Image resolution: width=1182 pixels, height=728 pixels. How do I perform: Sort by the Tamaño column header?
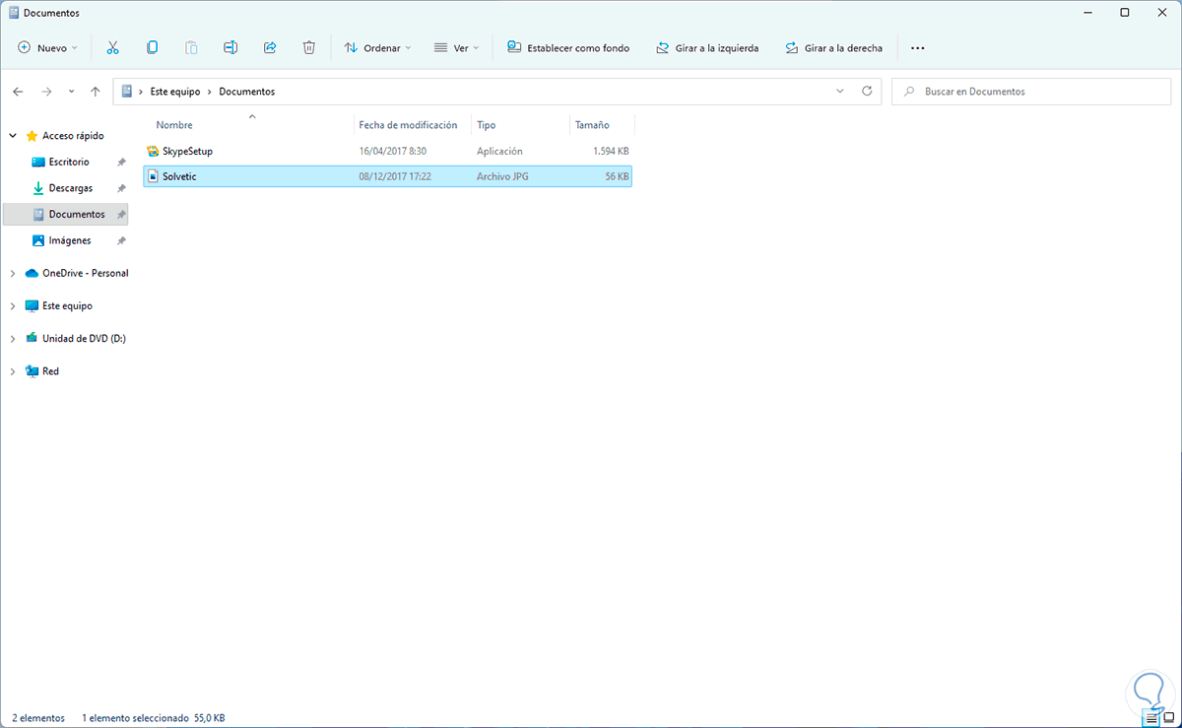click(x=592, y=125)
